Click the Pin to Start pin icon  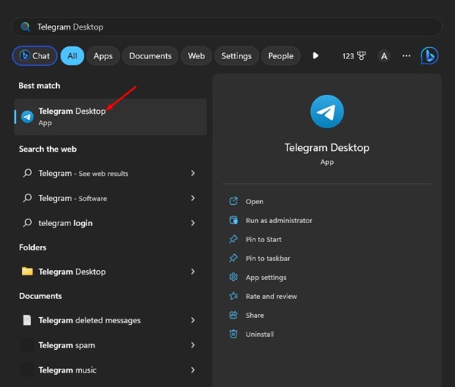pyautogui.click(x=234, y=239)
